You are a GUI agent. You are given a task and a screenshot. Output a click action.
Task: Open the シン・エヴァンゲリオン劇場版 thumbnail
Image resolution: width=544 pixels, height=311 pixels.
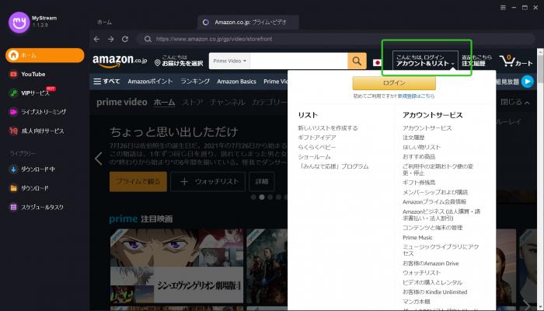pyautogui.click(x=177, y=266)
